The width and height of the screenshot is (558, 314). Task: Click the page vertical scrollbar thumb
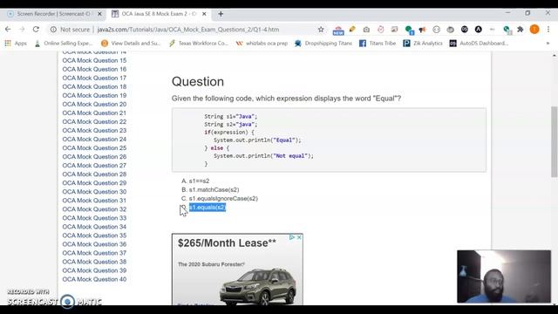point(555,141)
